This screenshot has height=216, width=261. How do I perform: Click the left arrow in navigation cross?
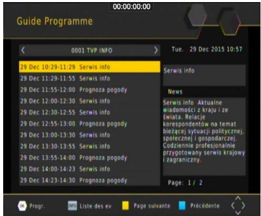tap(233, 206)
